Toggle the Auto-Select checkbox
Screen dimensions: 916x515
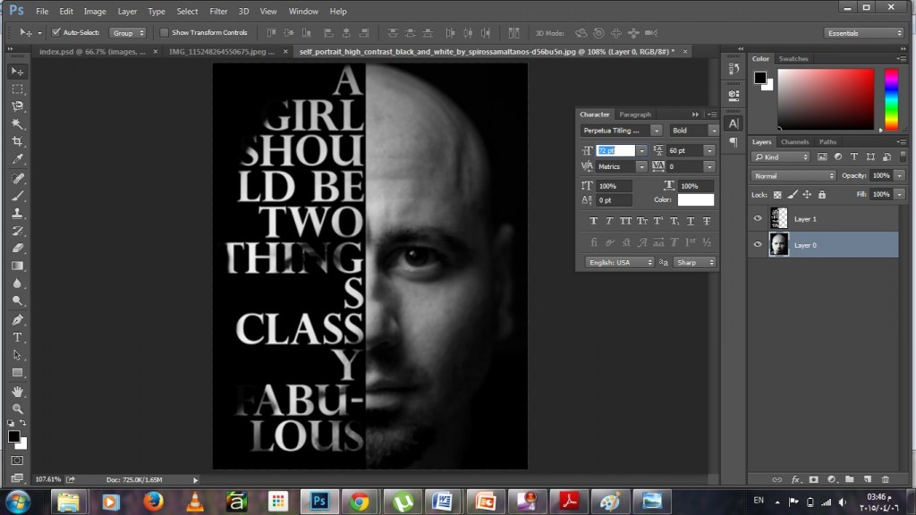tap(56, 33)
